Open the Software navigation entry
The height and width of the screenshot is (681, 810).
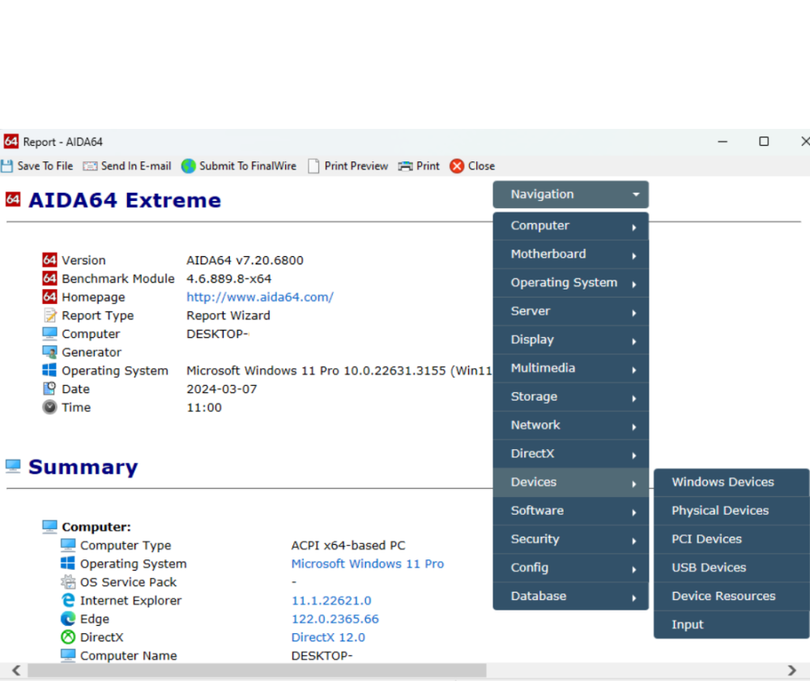(570, 511)
